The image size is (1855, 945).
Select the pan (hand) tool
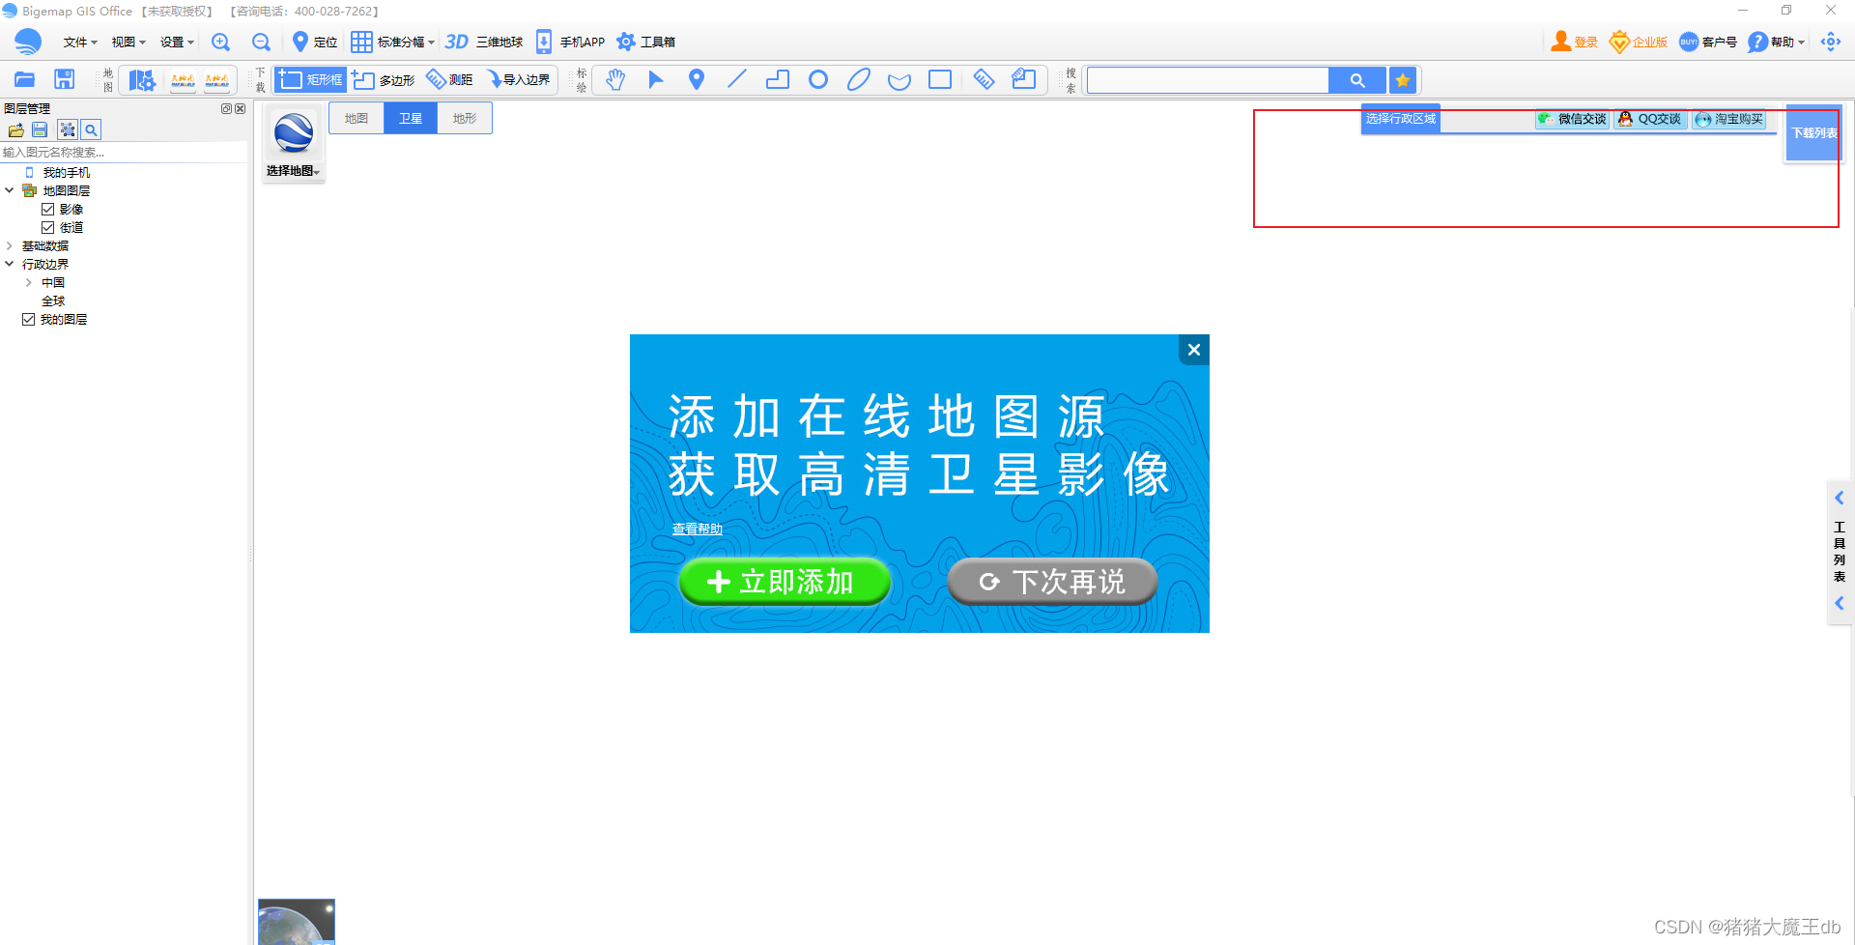615,79
